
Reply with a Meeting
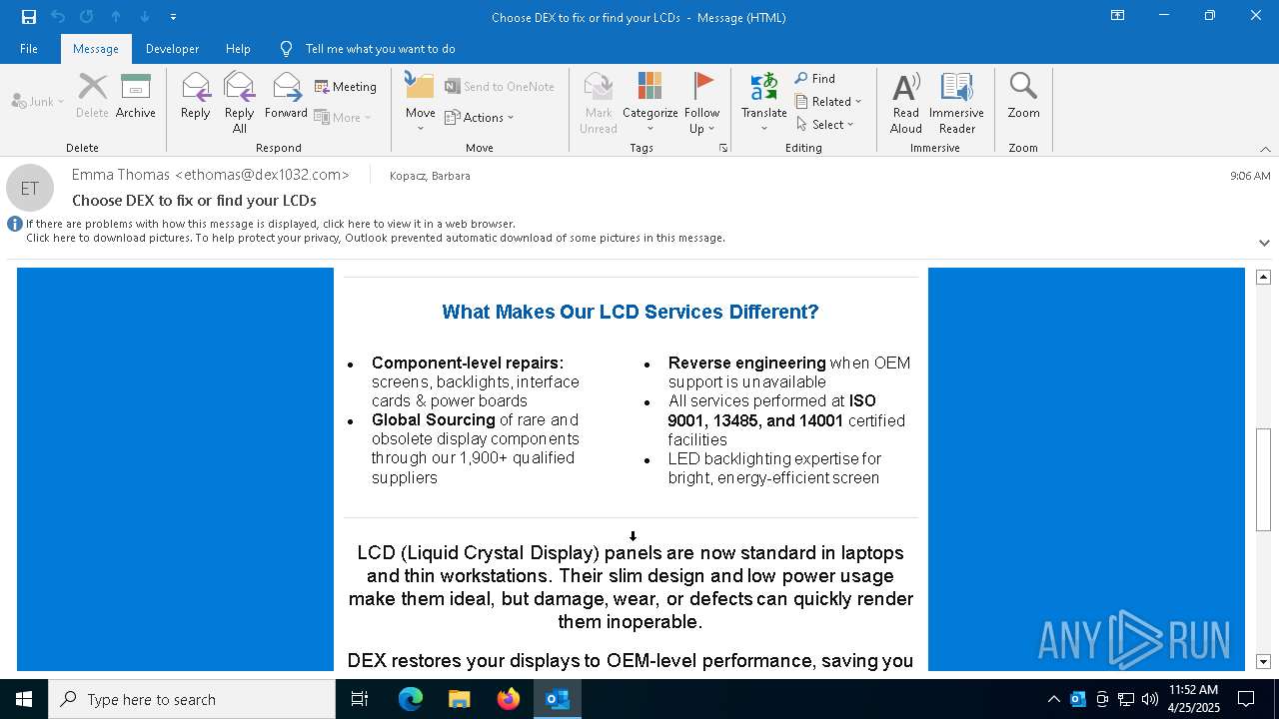(346, 87)
